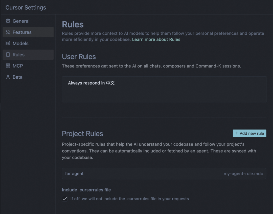
Task: Click the General gear icon in sidebar
Action: (x=8, y=21)
